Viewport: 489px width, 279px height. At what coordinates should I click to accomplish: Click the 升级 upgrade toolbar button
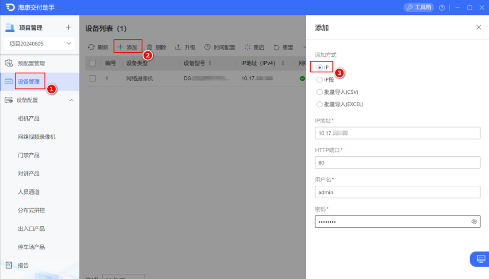pyautogui.click(x=185, y=48)
